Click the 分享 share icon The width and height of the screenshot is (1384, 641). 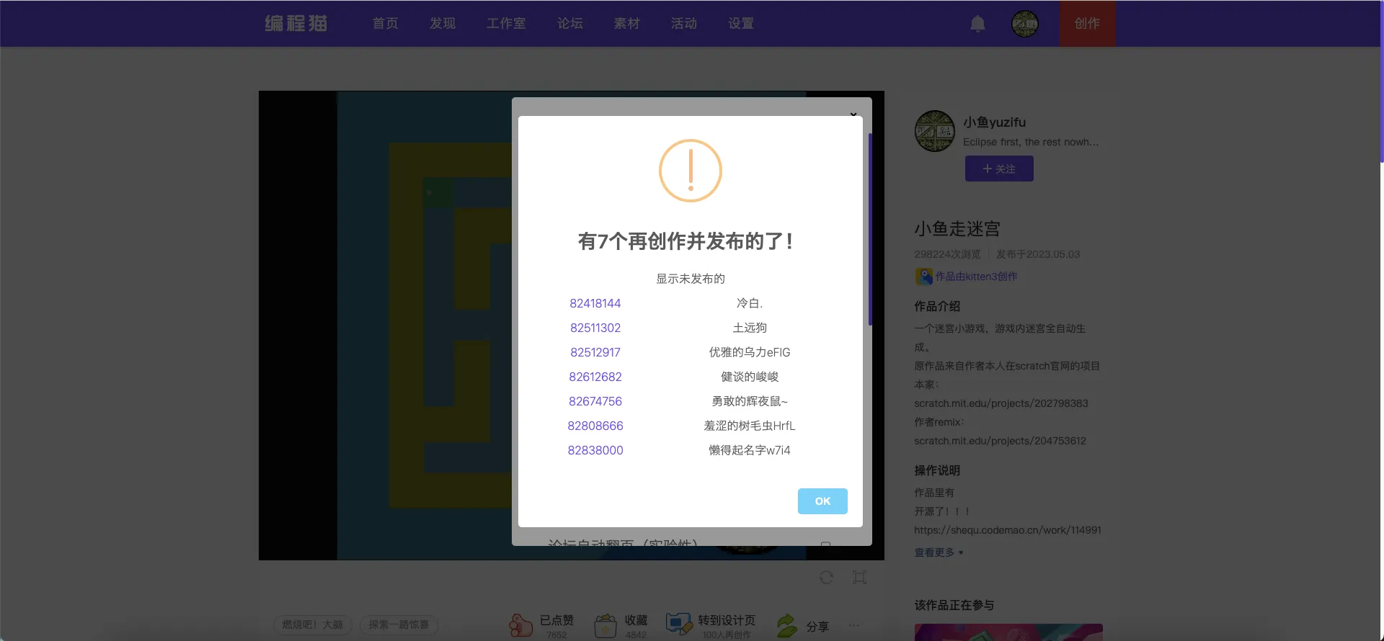click(787, 625)
